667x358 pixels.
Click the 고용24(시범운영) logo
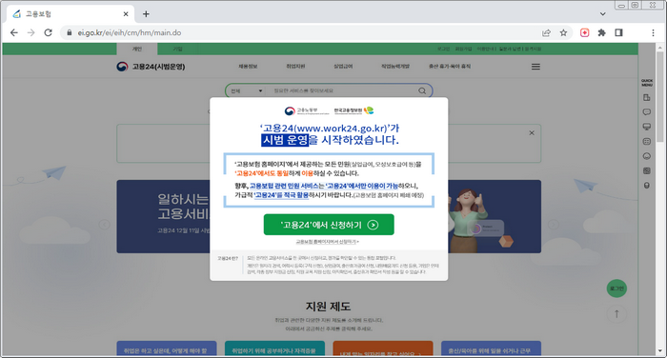151,67
